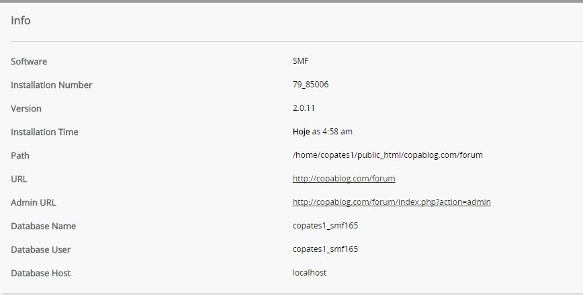The height and width of the screenshot is (295, 583).
Task: Click the URL row label
Action: 19,179
